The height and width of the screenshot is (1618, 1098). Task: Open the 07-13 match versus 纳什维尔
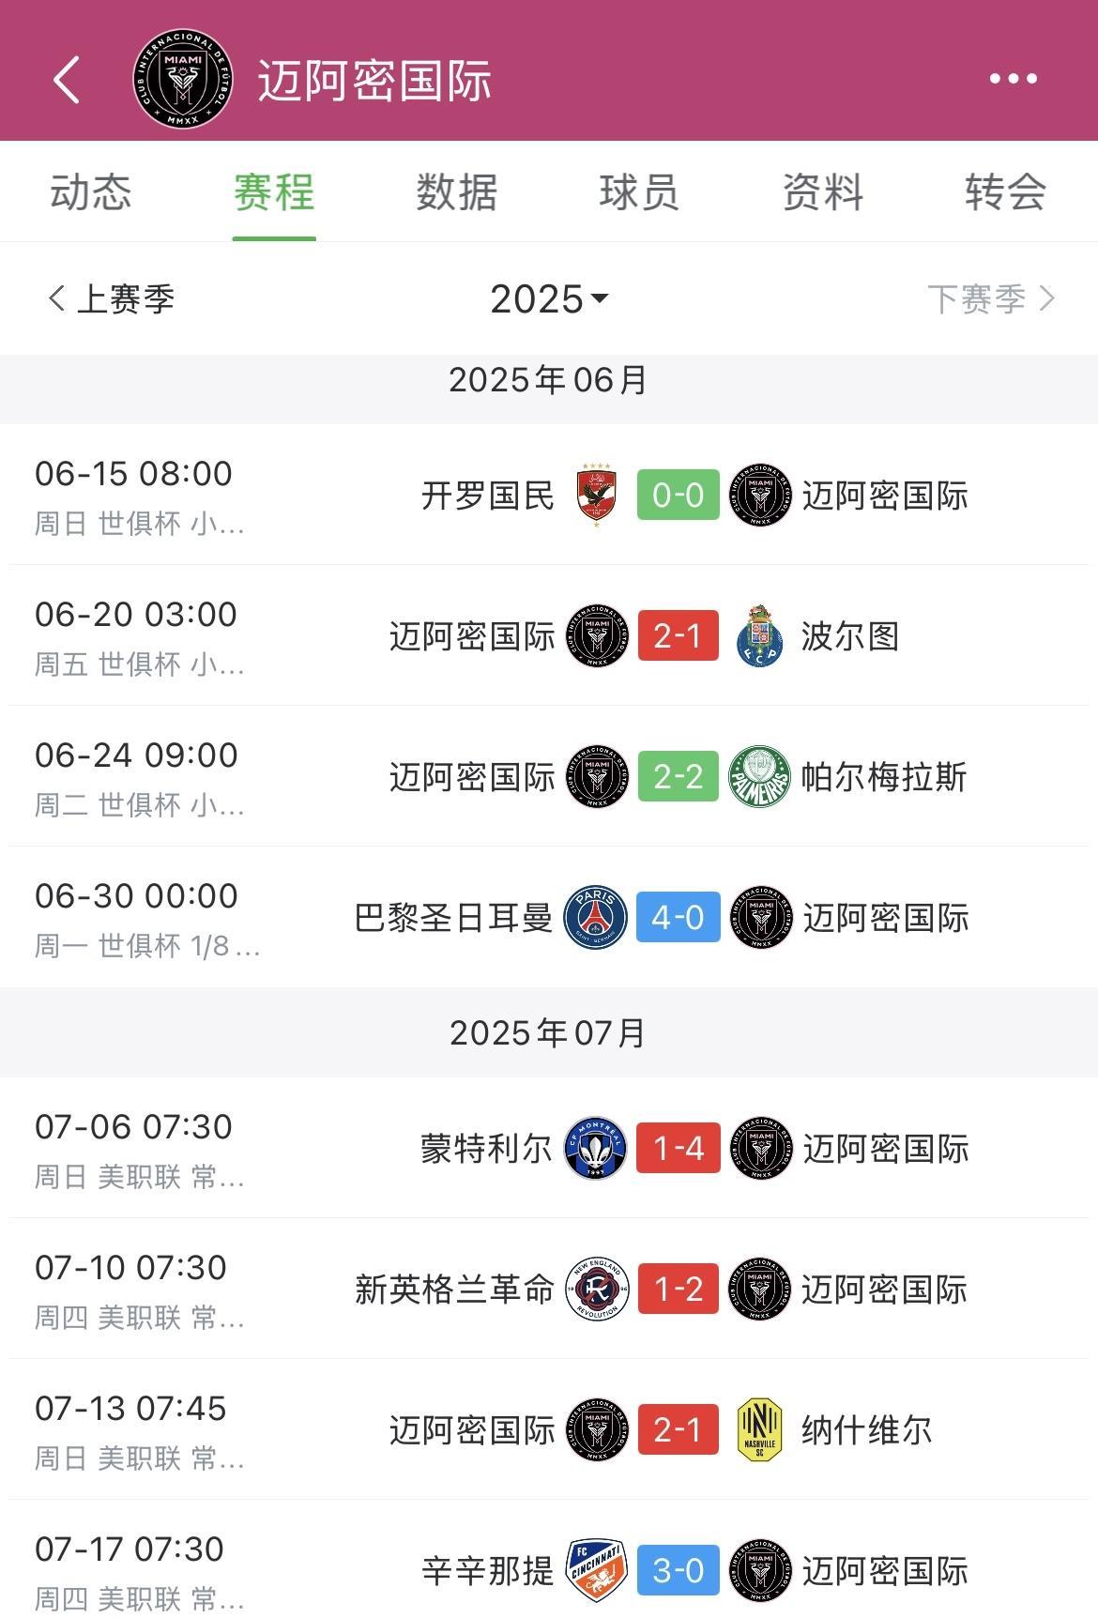click(549, 1429)
